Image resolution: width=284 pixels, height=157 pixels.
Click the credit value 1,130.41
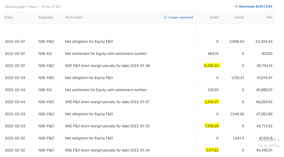click(237, 78)
